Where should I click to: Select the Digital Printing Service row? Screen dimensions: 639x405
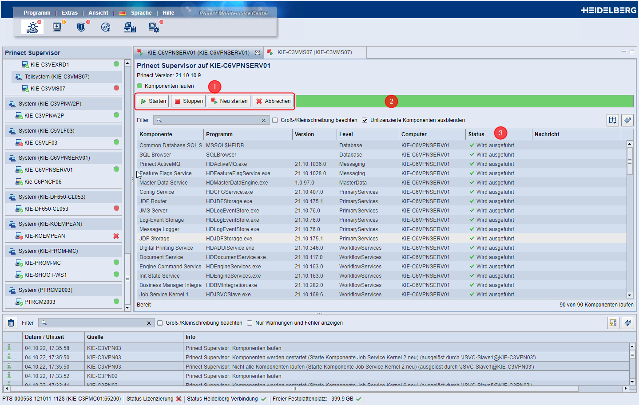(x=382, y=248)
